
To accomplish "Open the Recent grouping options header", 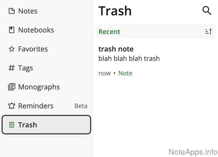I will [110, 32].
